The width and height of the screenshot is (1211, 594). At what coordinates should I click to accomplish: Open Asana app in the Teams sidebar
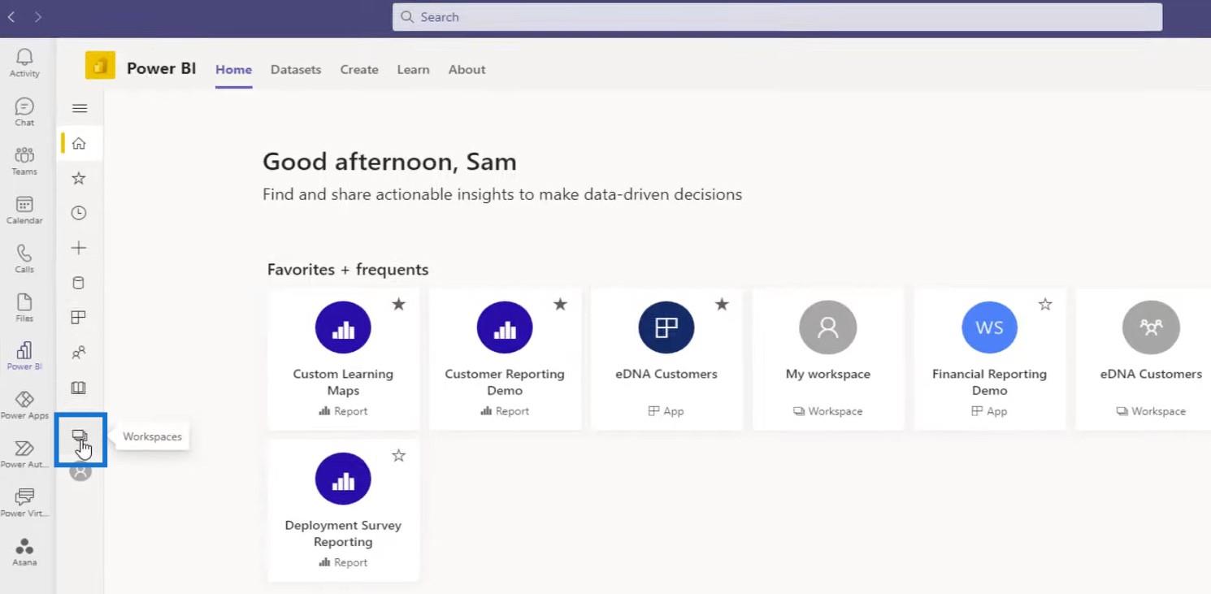tap(24, 552)
